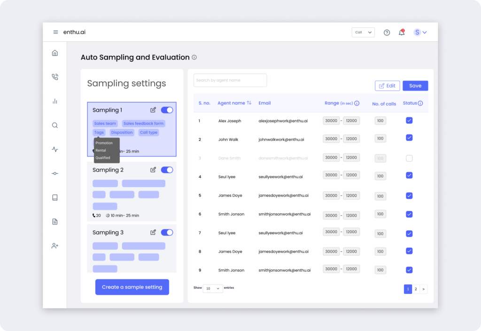481x331 pixels.
Task: Click the edit pencil icon for Sampling 1
Action: pyautogui.click(x=153, y=110)
